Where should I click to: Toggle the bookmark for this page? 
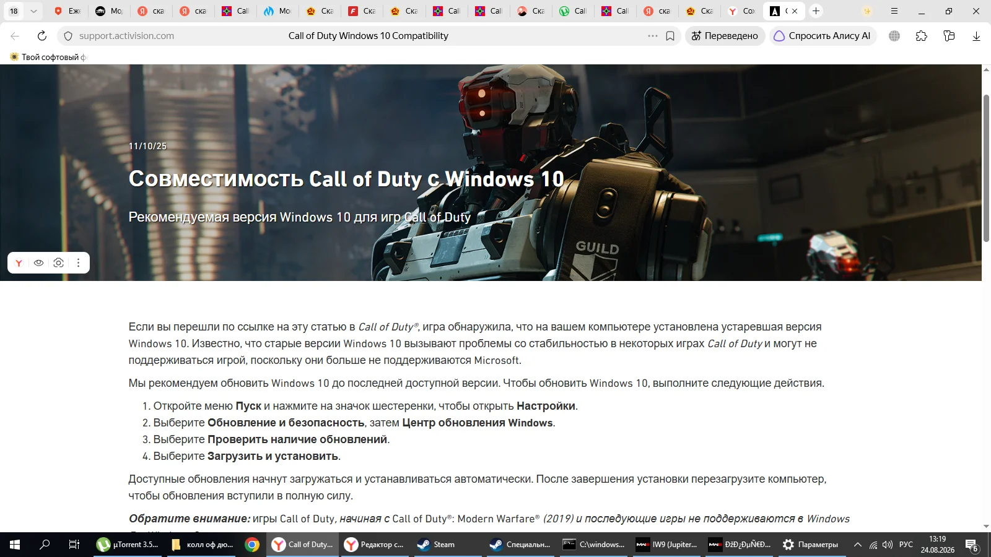click(670, 36)
